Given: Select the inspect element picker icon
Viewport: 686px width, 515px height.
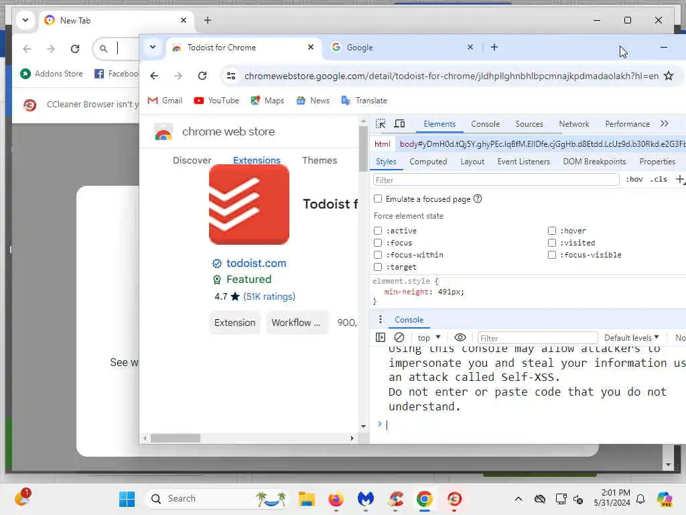Looking at the screenshot, I should coord(381,124).
